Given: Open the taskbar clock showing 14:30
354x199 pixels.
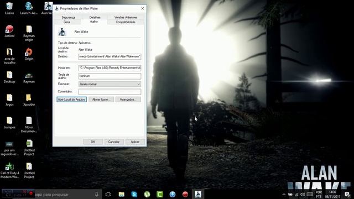Looking at the screenshot, I should pyautogui.click(x=332, y=194).
